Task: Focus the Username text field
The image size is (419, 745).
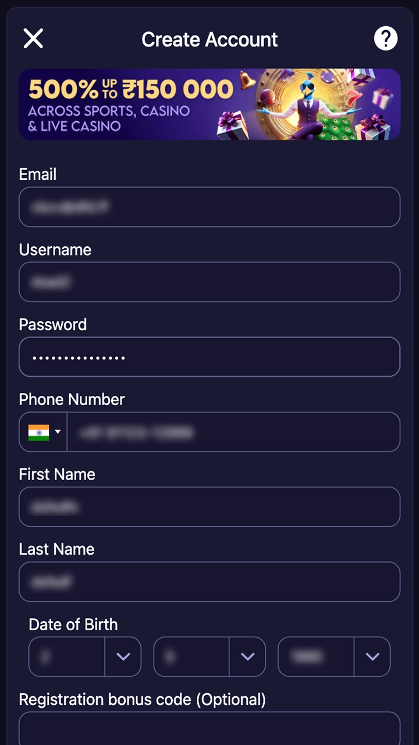Action: [210, 282]
